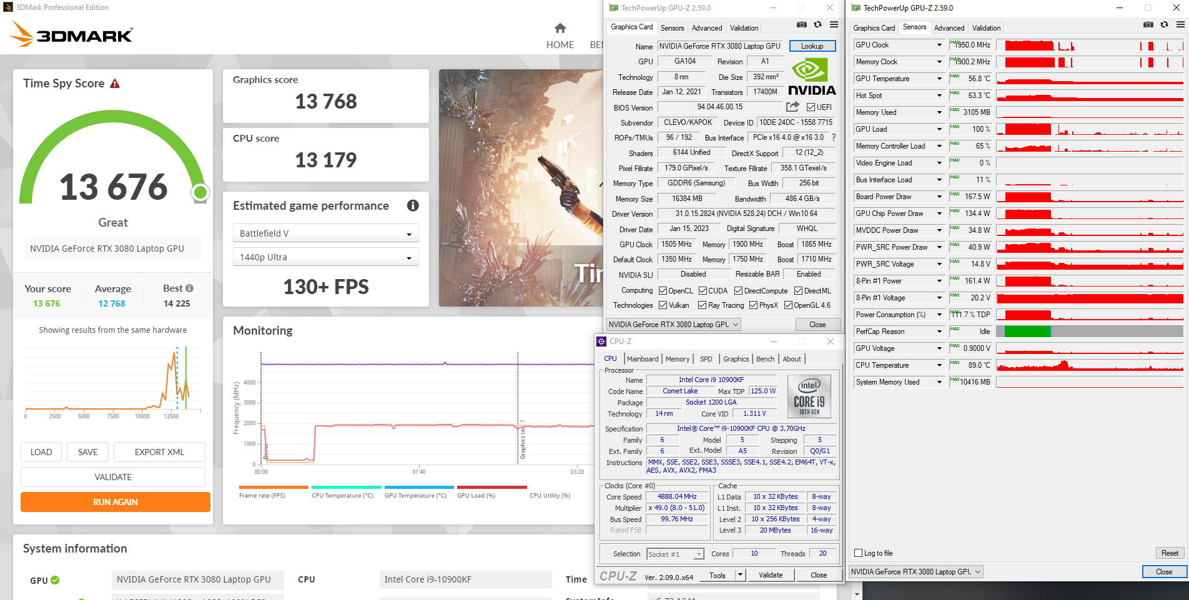The height and width of the screenshot is (600, 1189).
Task: Open the Estimated game performance info icon
Action: point(413,205)
